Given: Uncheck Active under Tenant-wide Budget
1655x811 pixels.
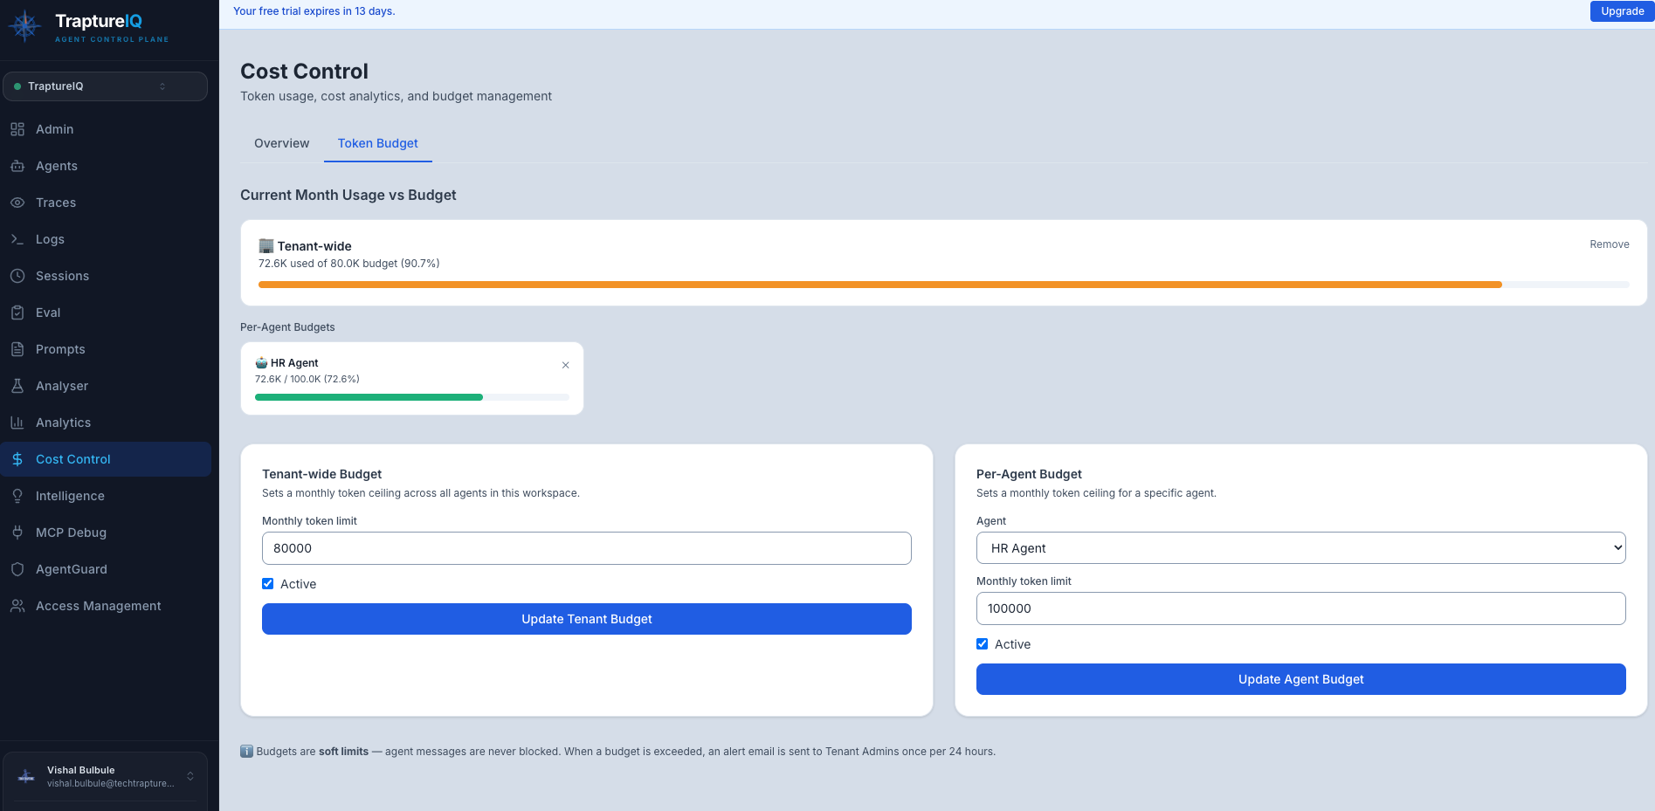Looking at the screenshot, I should click(x=268, y=584).
